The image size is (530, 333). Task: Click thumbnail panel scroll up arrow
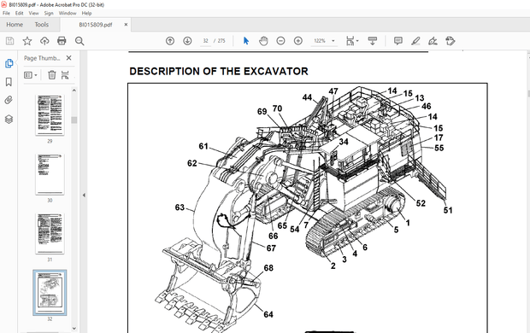point(74,91)
